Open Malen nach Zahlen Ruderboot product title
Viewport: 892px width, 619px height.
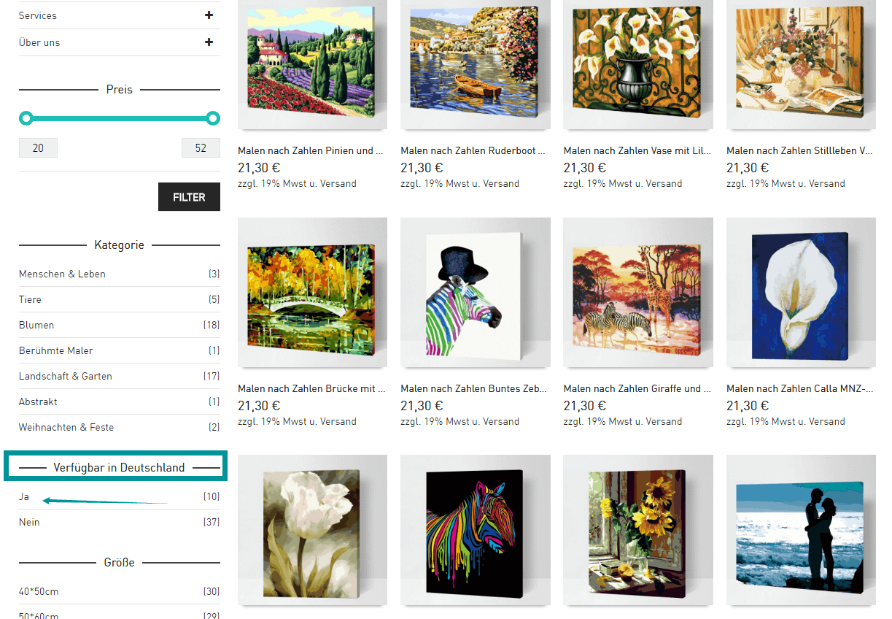click(473, 151)
